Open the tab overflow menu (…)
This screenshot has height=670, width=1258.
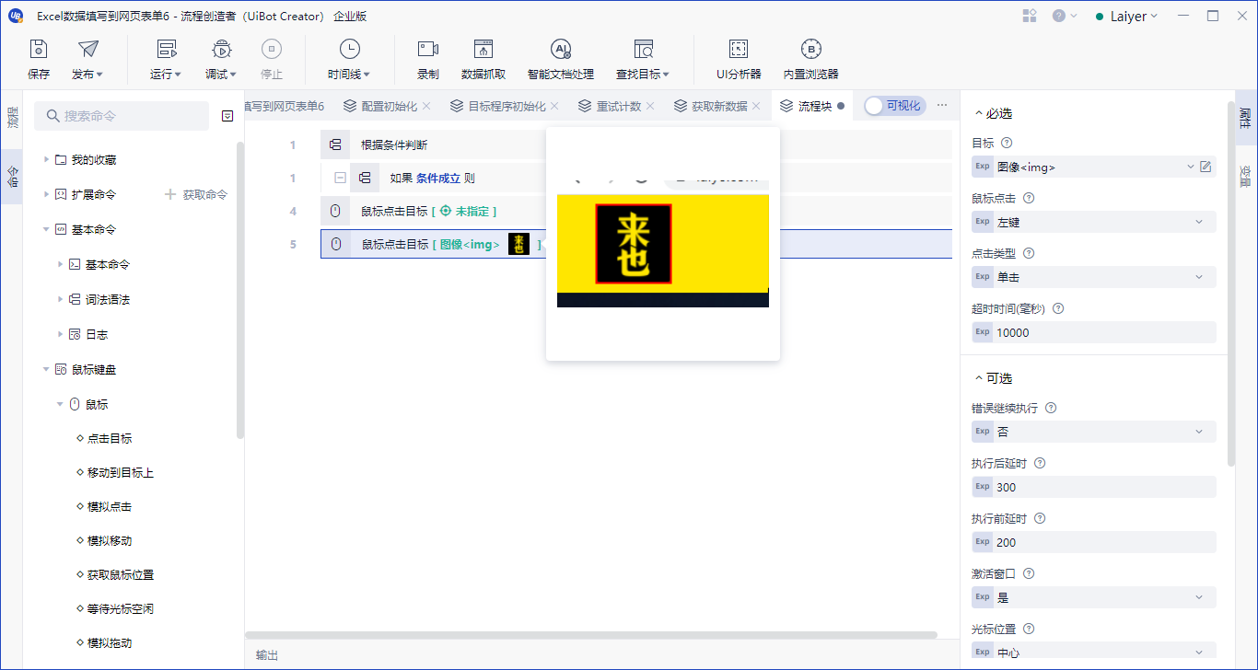[x=942, y=106]
